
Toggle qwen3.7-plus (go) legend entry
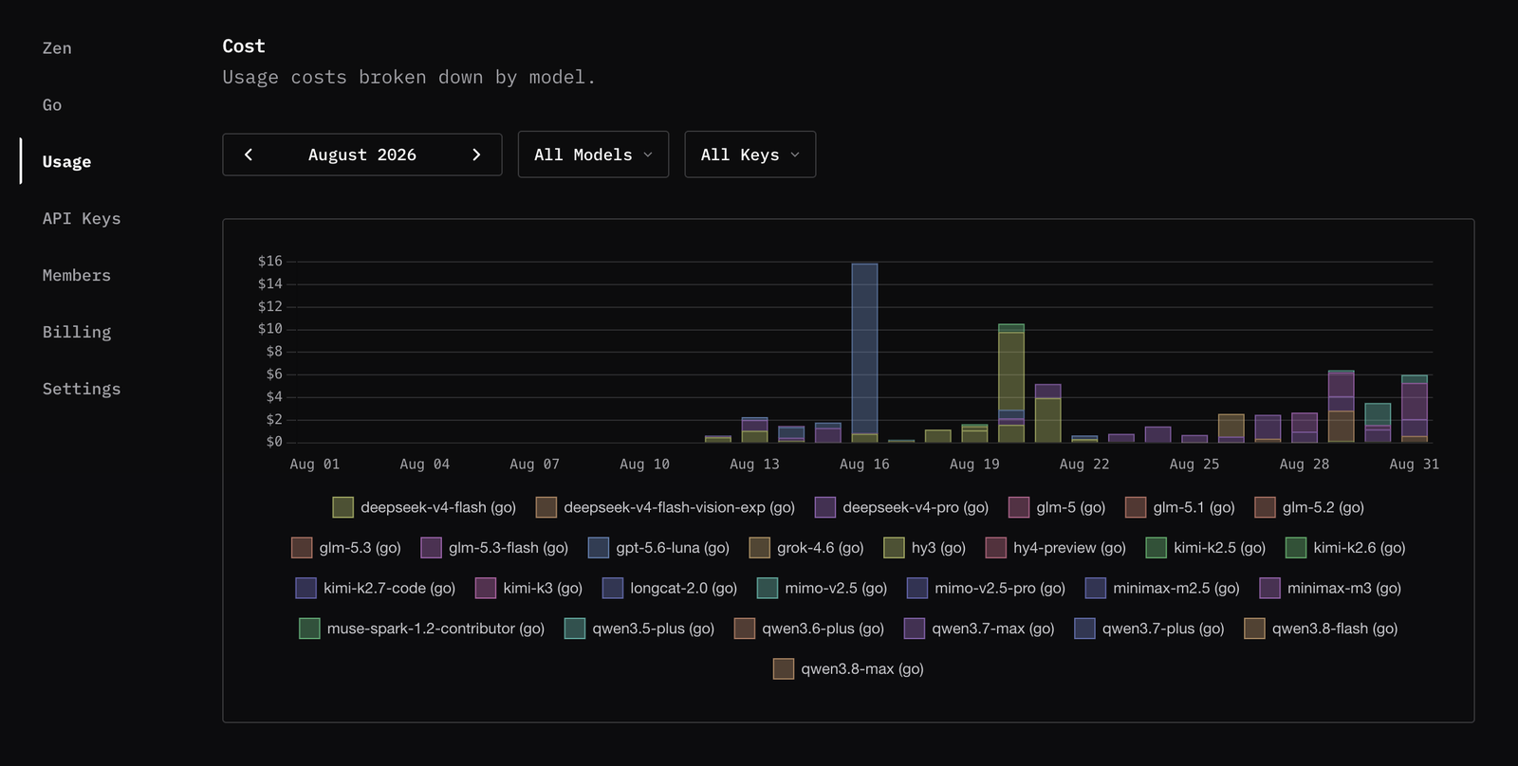[1150, 629]
